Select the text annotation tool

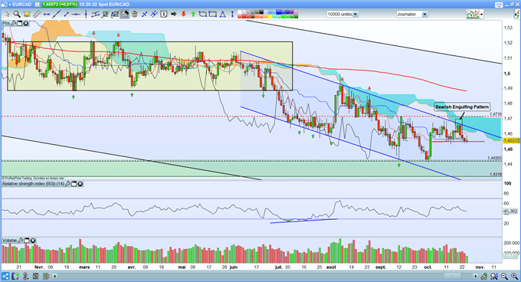[164, 15]
